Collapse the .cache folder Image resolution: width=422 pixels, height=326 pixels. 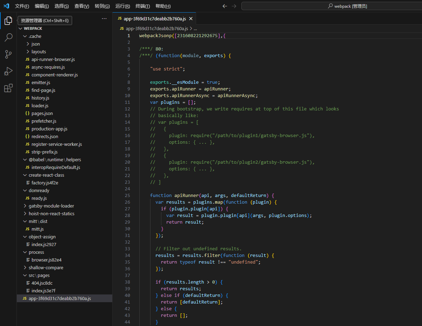pos(65,36)
